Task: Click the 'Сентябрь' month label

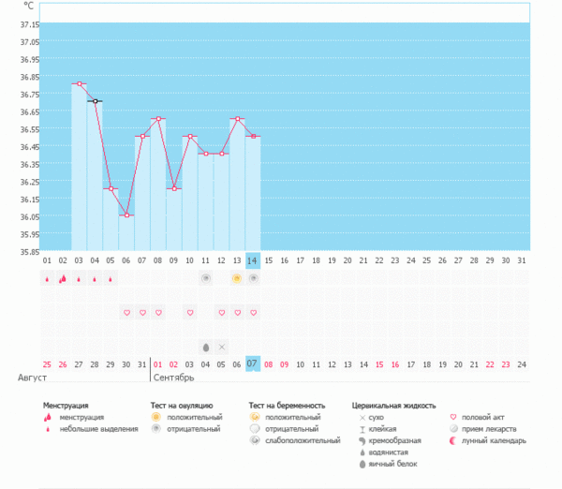Action: (x=173, y=378)
